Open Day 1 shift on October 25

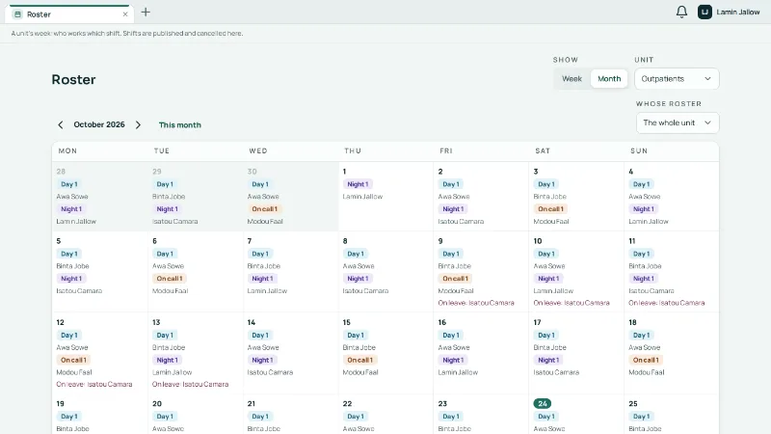coord(641,417)
